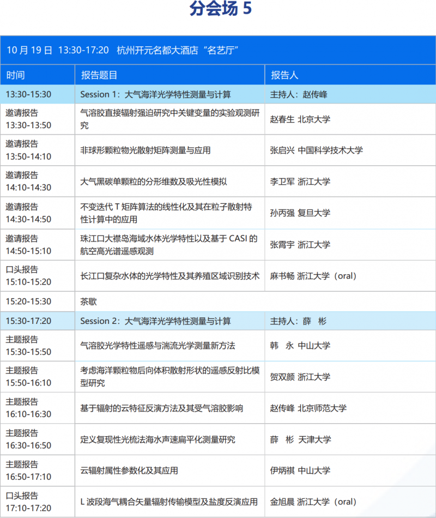This screenshot has width=436, height=518.
Task: Click the "时间" column header
Action: pos(15,75)
